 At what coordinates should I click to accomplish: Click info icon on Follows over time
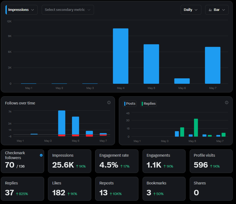coord(109,103)
